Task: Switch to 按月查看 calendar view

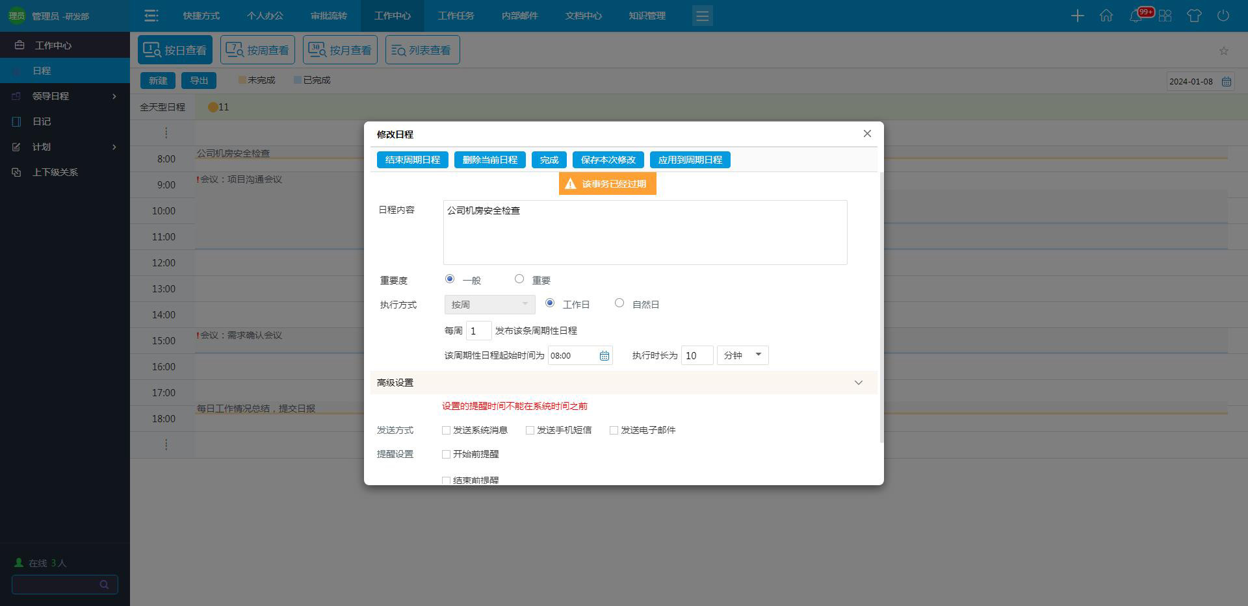Action: [x=340, y=49]
